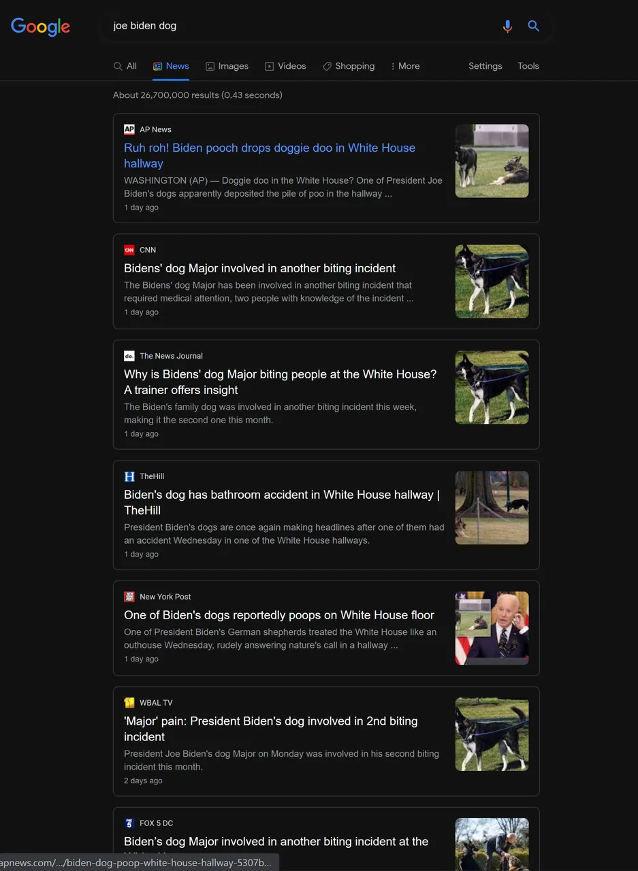This screenshot has width=638, height=871.
Task: Open Settings menu
Action: pos(485,66)
